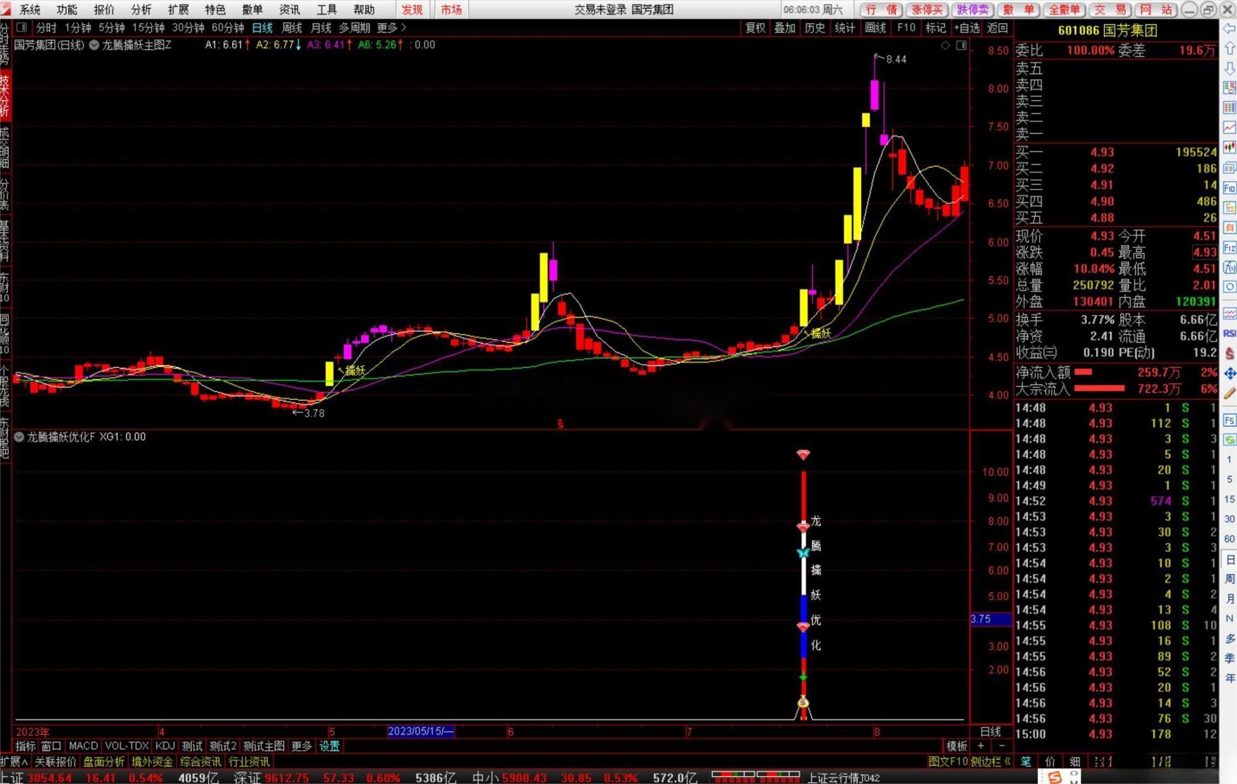Screen dimensions: 1237x784
Task: Click the 全撤单 button
Action: pos(1064,9)
